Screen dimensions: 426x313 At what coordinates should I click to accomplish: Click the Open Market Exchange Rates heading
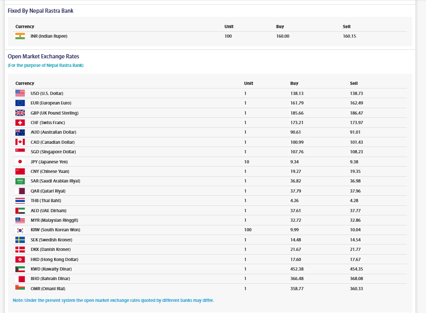tap(43, 56)
